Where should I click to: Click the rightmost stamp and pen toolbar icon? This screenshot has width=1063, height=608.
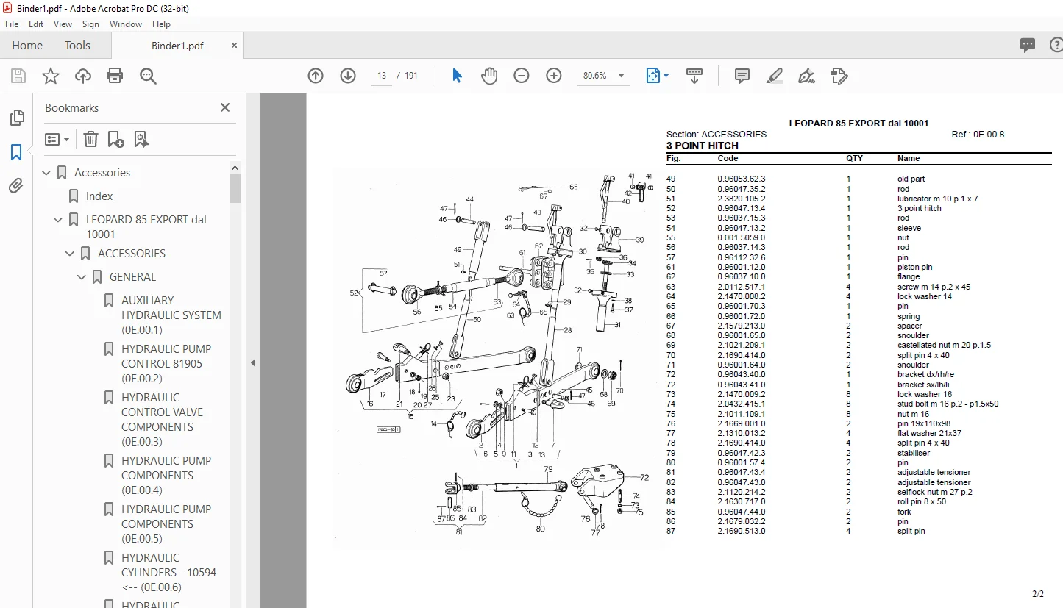tap(839, 76)
